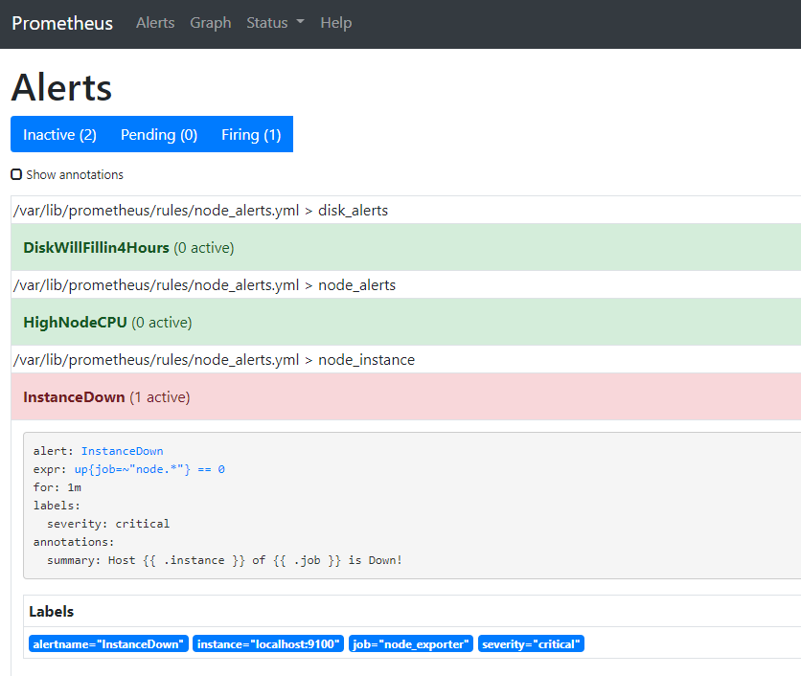Open the Graph page from navbar

(211, 23)
